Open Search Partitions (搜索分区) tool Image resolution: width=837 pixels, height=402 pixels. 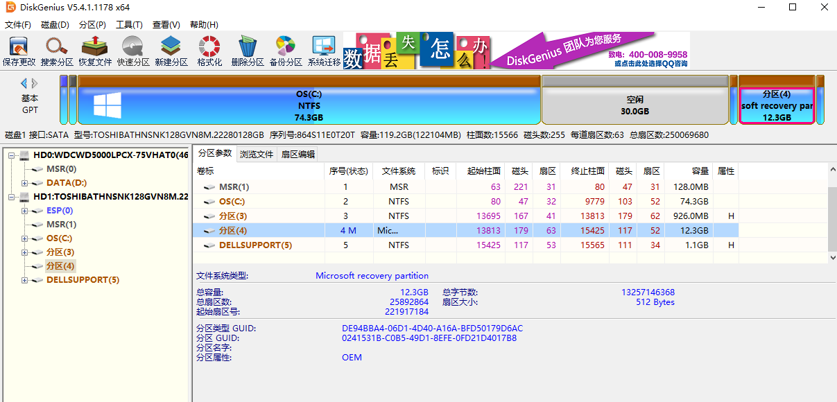(57, 51)
